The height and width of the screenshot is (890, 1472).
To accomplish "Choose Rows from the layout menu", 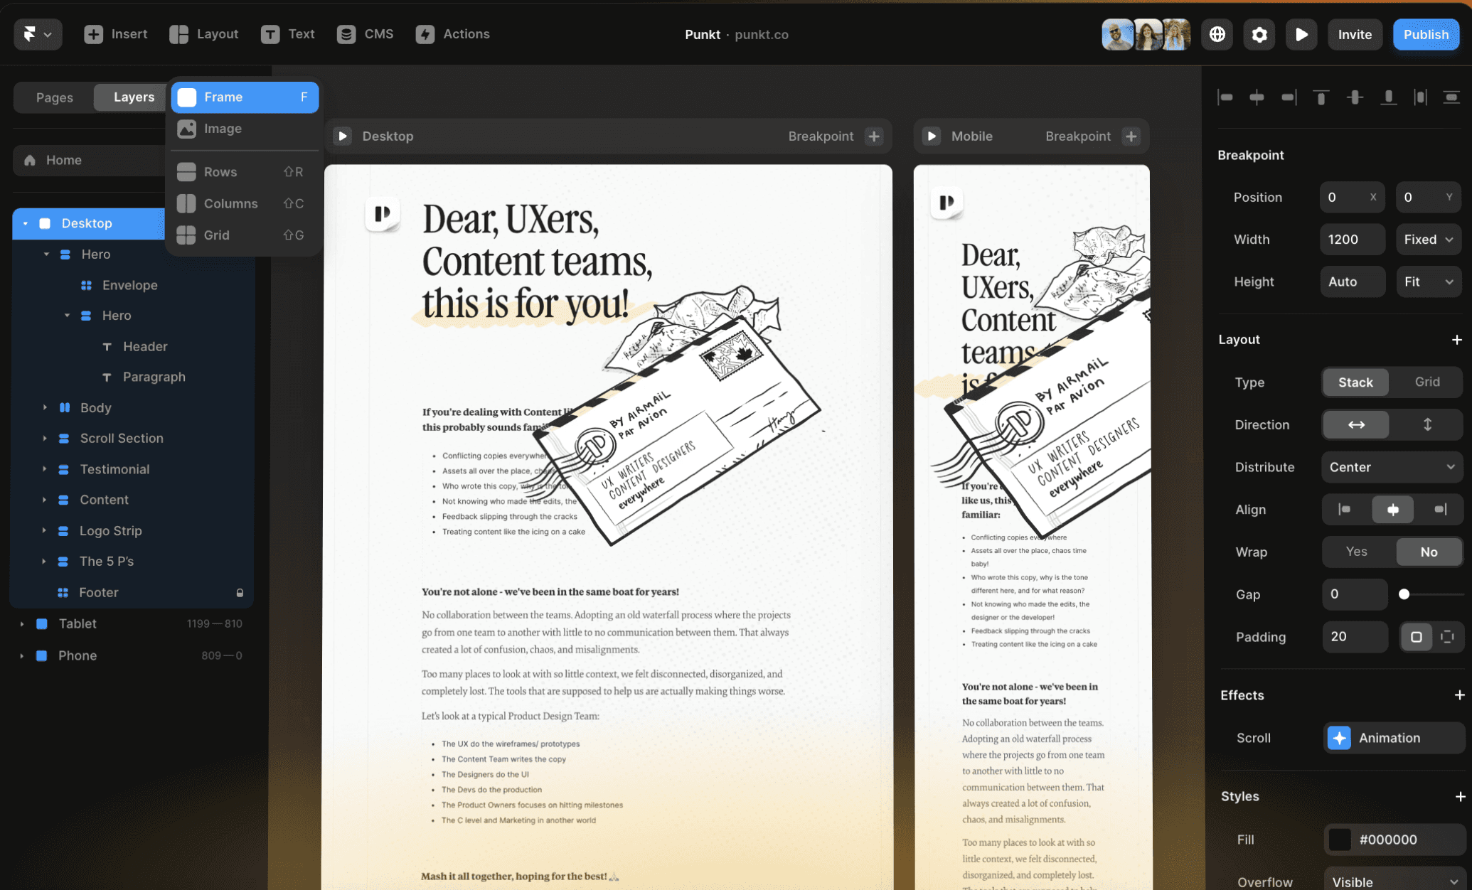I will [245, 172].
